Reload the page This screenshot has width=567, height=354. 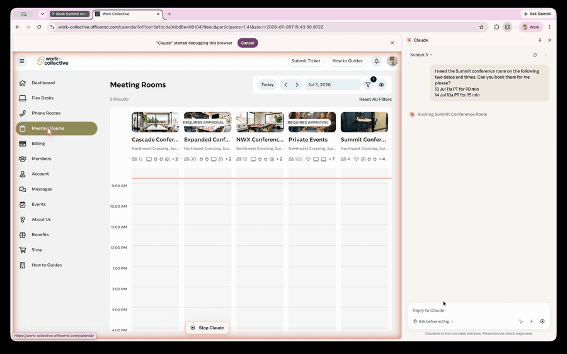(39, 27)
